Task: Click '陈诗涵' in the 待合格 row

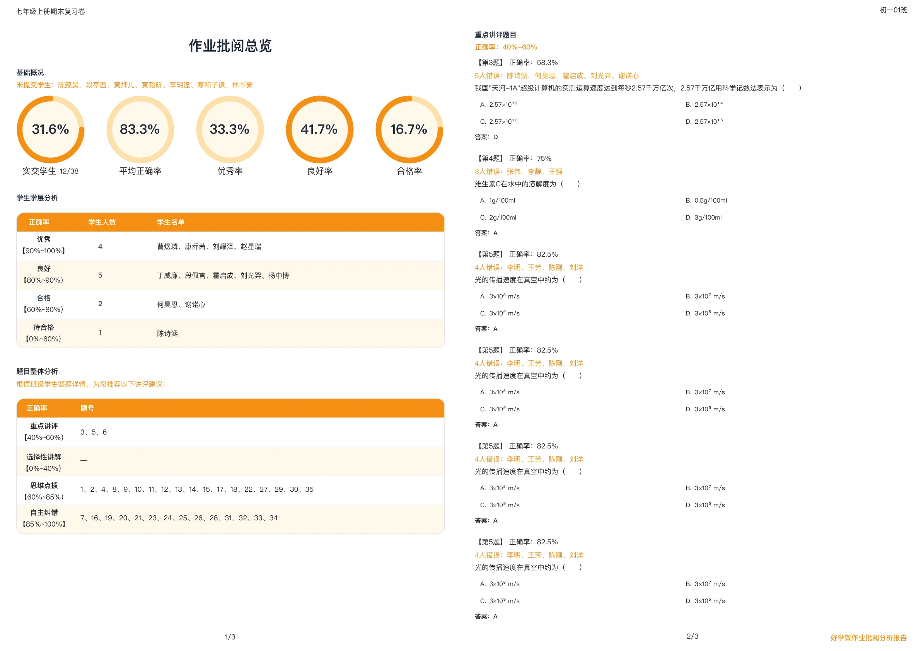Action: point(167,334)
